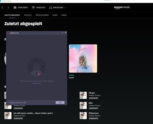Play the song Flieger
The image size is (153, 124).
92,93
